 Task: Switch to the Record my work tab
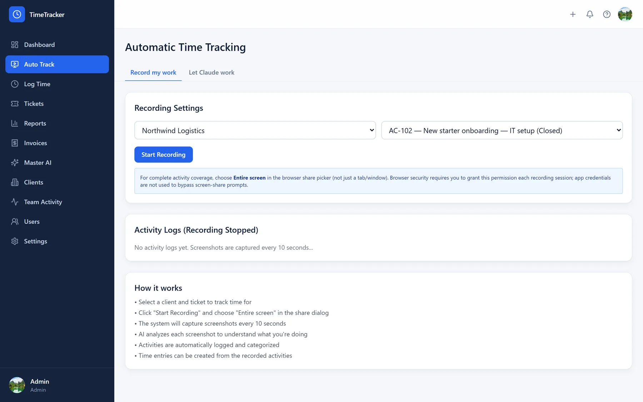tap(153, 73)
